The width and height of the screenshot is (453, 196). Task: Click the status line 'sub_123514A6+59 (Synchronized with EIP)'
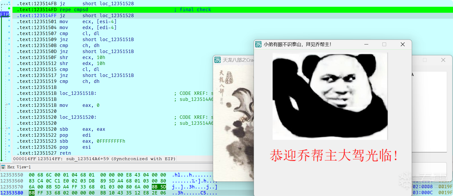121,159
